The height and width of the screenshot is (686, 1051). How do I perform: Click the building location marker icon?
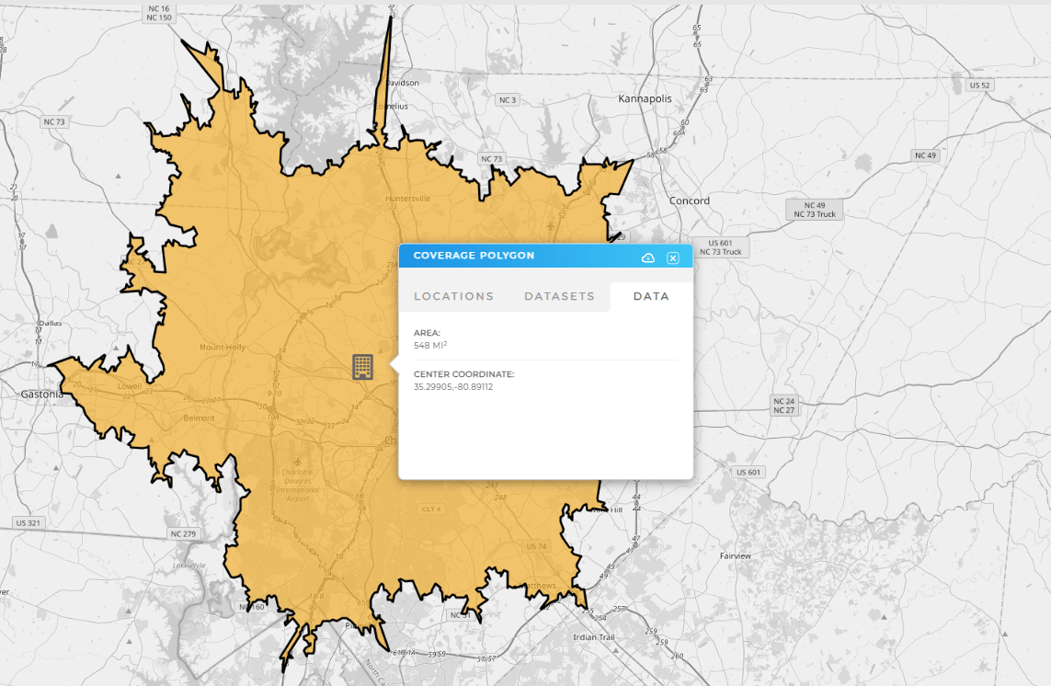coord(362,367)
